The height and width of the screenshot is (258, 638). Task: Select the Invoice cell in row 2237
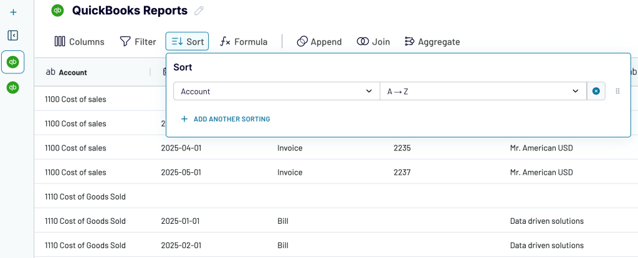290,172
